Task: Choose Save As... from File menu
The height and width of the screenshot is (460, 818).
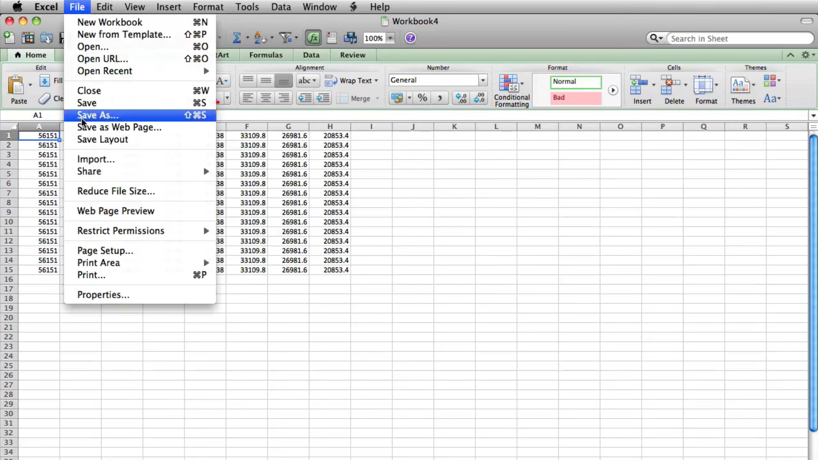Action: coord(140,115)
